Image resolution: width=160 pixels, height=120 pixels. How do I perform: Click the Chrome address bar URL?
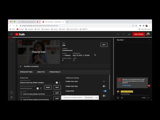[x=40, y=26]
